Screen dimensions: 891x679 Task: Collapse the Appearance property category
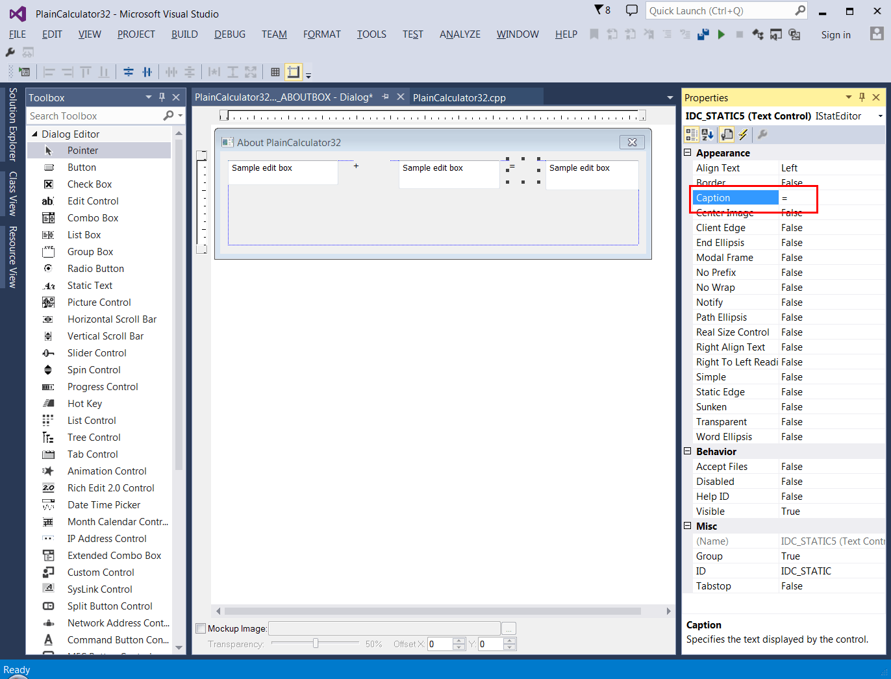pyautogui.click(x=688, y=153)
